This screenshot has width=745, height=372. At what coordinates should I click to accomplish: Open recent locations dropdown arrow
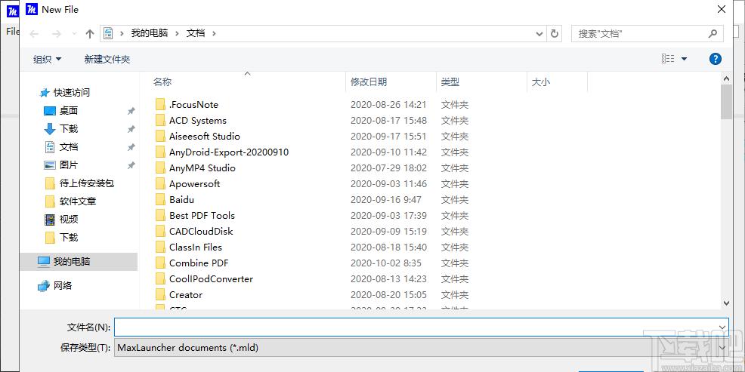click(x=73, y=34)
